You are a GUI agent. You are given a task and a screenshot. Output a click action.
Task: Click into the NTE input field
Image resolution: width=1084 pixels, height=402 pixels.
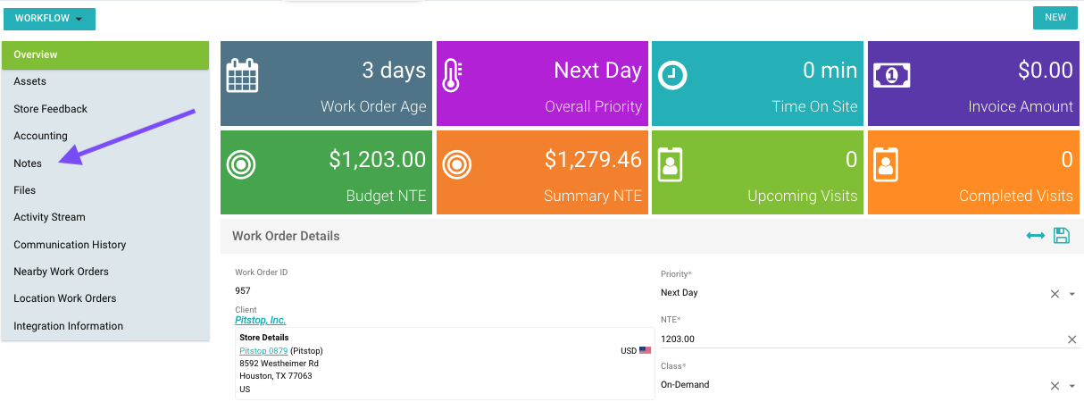pos(857,339)
